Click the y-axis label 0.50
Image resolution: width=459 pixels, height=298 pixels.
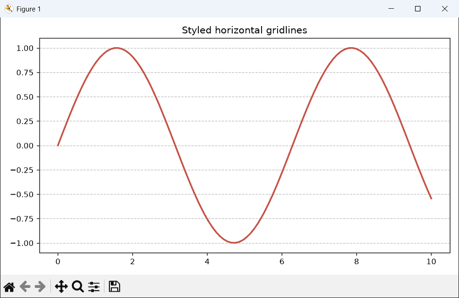(25, 97)
